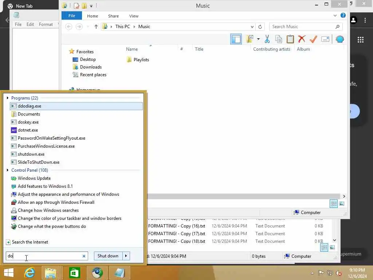Click the Shut down button

108,256
